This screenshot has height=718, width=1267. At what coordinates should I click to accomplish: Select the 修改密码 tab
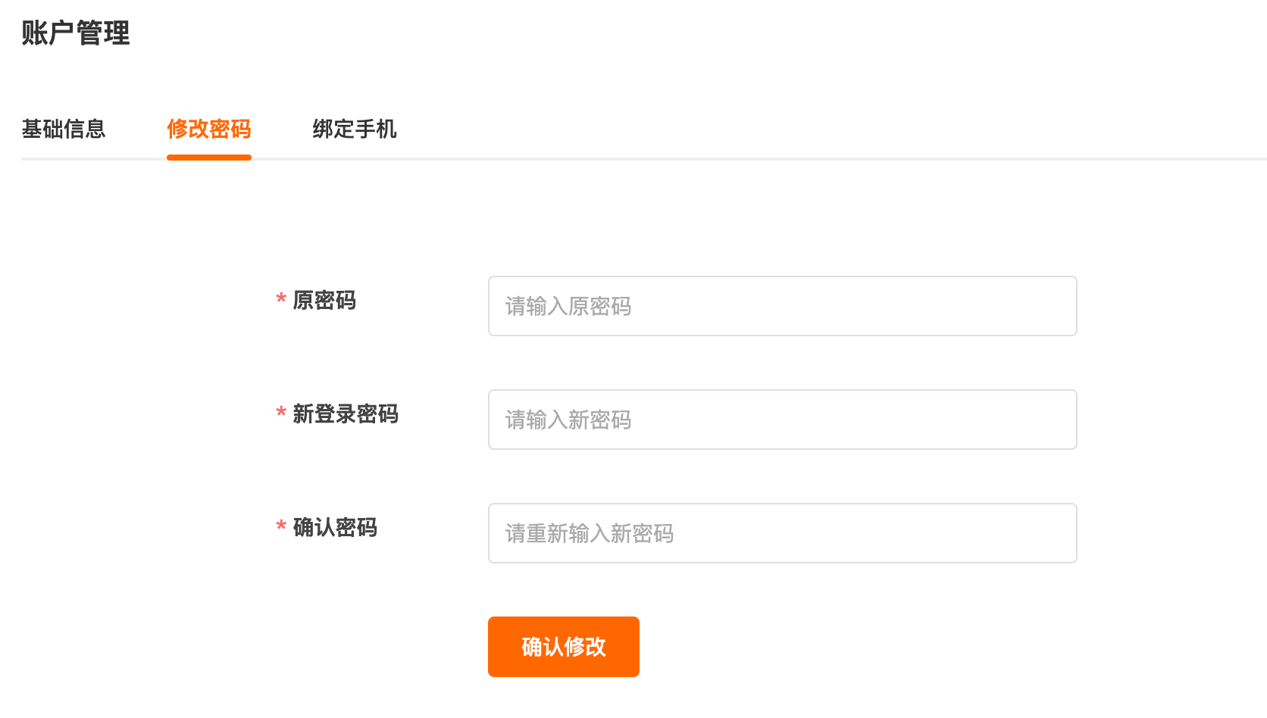(209, 130)
